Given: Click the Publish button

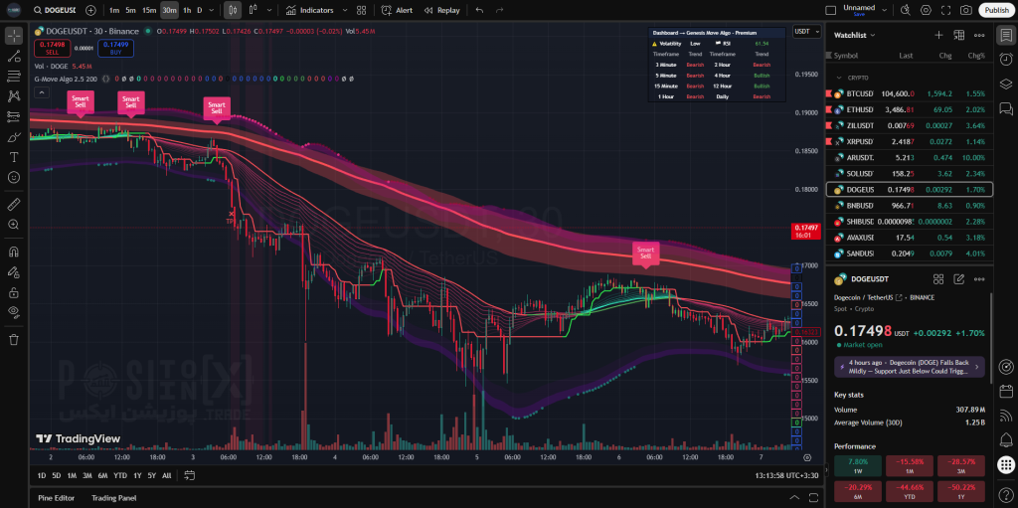Looking at the screenshot, I should [x=996, y=10].
